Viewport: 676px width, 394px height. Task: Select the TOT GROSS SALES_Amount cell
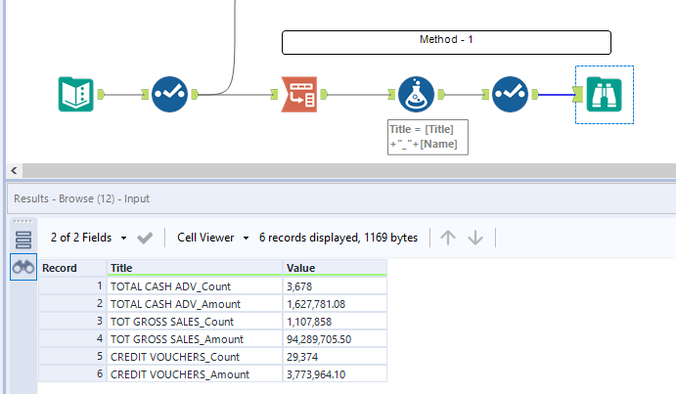click(194, 338)
